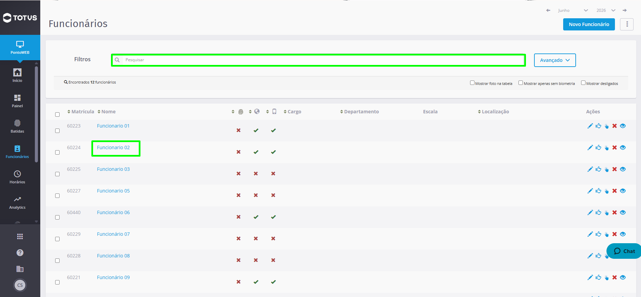Viewport: 641px width, 297px height.
Task: Open the help question mark icon
Action: click(20, 253)
